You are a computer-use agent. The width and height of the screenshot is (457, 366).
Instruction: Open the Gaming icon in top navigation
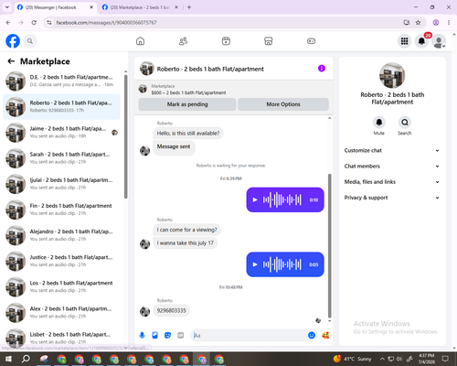pos(311,41)
